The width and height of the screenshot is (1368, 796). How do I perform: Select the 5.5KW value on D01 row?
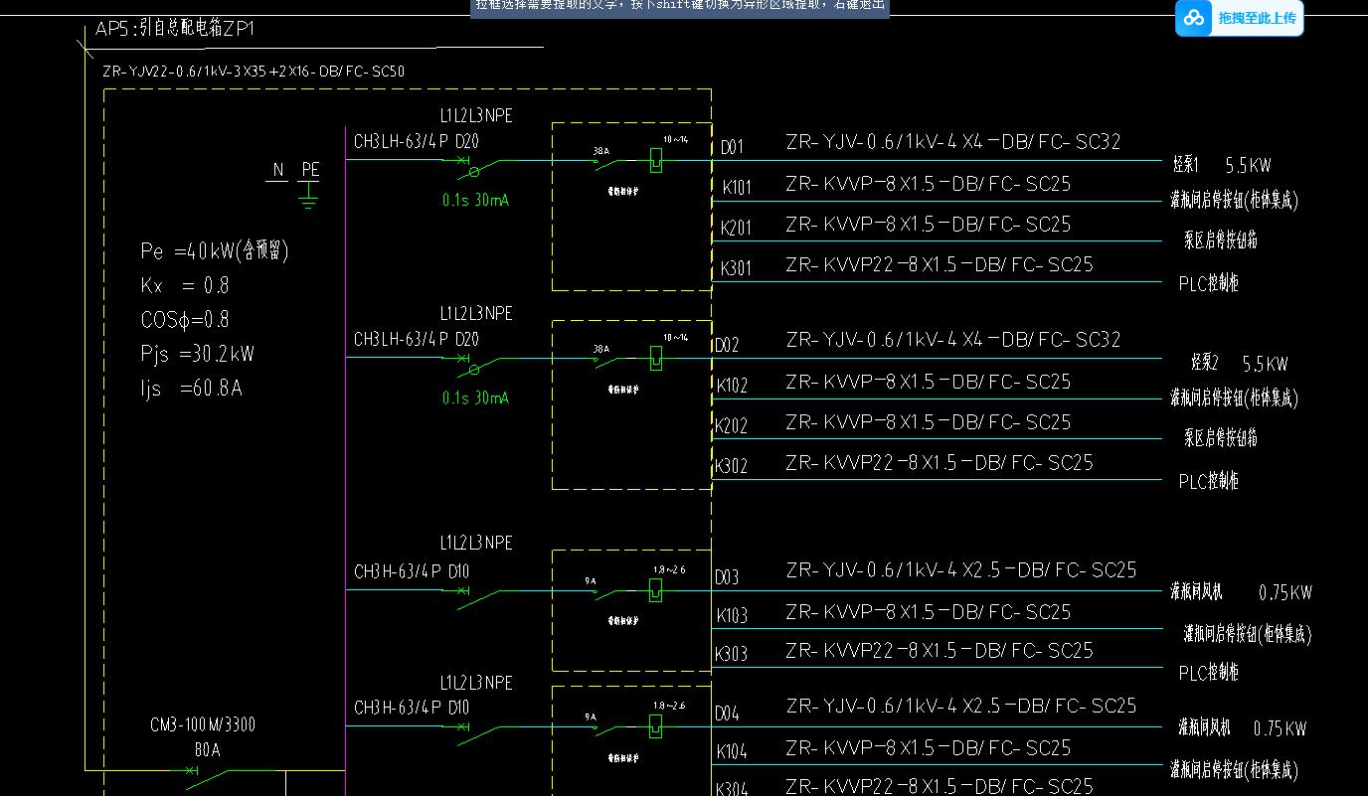[1248, 166]
